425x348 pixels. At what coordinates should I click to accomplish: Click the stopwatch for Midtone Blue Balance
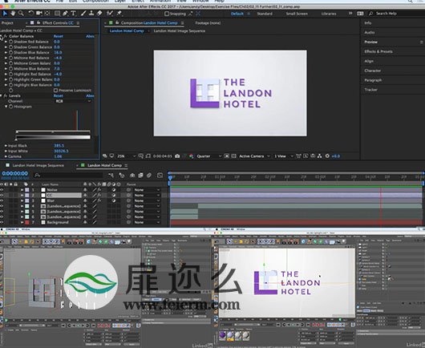[11, 69]
